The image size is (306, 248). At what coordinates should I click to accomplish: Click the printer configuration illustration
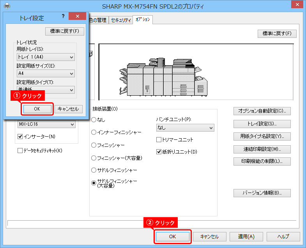pos(163,77)
